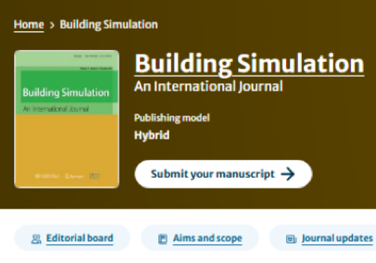
Task: Go to the Home breadcrumb link
Action: click(x=29, y=24)
